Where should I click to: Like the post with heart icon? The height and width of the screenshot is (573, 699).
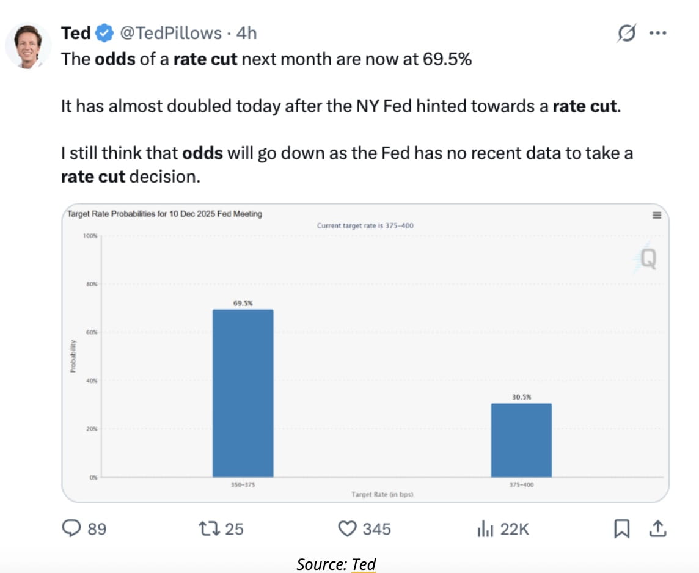point(347,528)
